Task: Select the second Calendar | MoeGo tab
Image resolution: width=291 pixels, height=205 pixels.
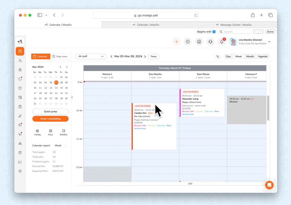Action: click(x=146, y=25)
